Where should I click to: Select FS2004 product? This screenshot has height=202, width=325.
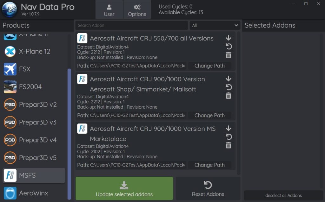34,87
